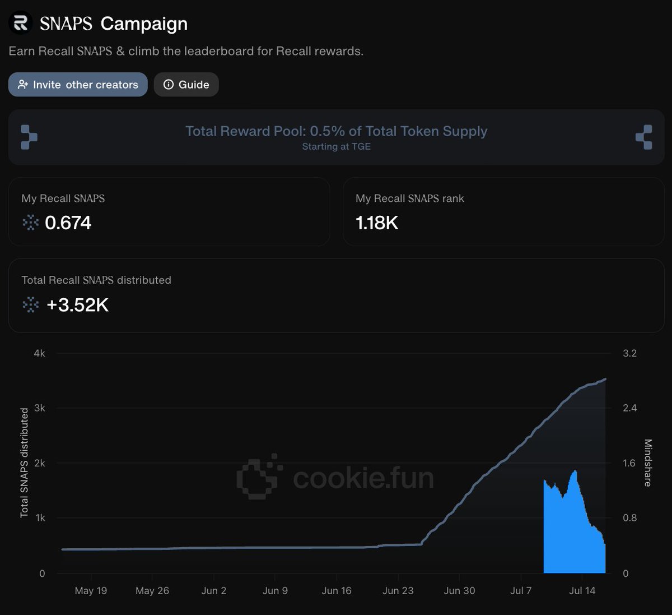This screenshot has width=672, height=615.
Task: Click the Jul 7 x-axis label
Action: click(x=521, y=591)
